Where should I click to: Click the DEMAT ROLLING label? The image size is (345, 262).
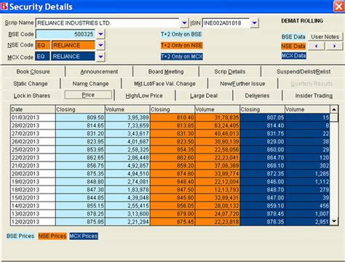point(302,21)
